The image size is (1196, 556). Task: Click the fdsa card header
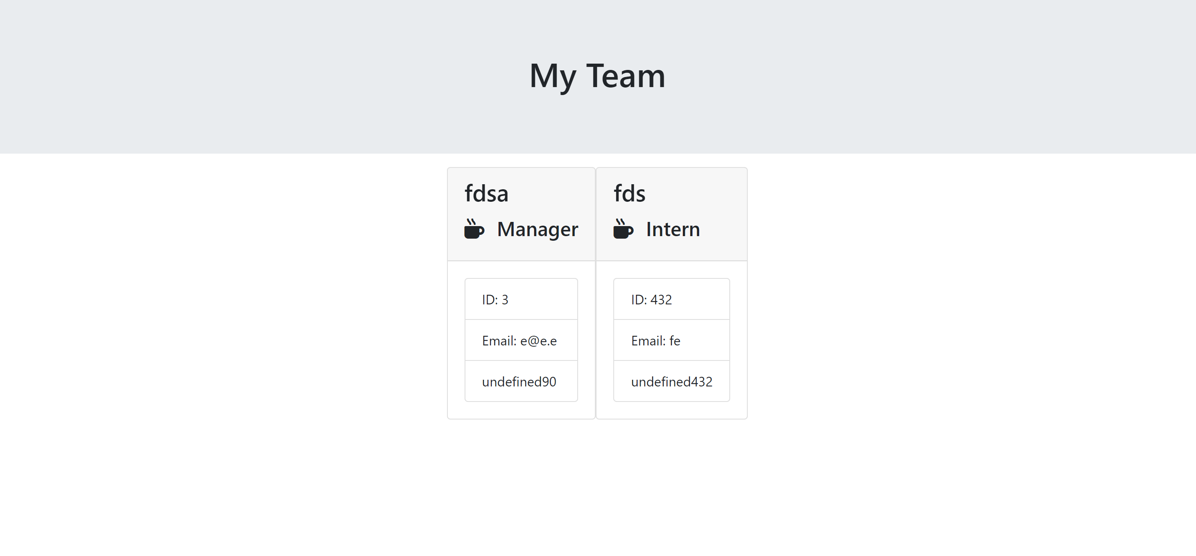point(521,214)
